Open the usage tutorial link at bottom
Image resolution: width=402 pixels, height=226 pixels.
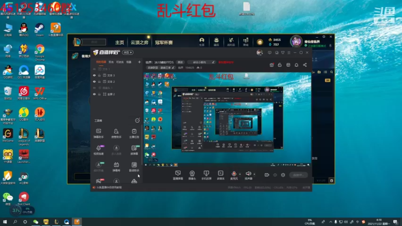click(109, 187)
